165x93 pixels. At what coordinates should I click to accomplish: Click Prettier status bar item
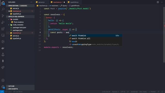[152, 92]
